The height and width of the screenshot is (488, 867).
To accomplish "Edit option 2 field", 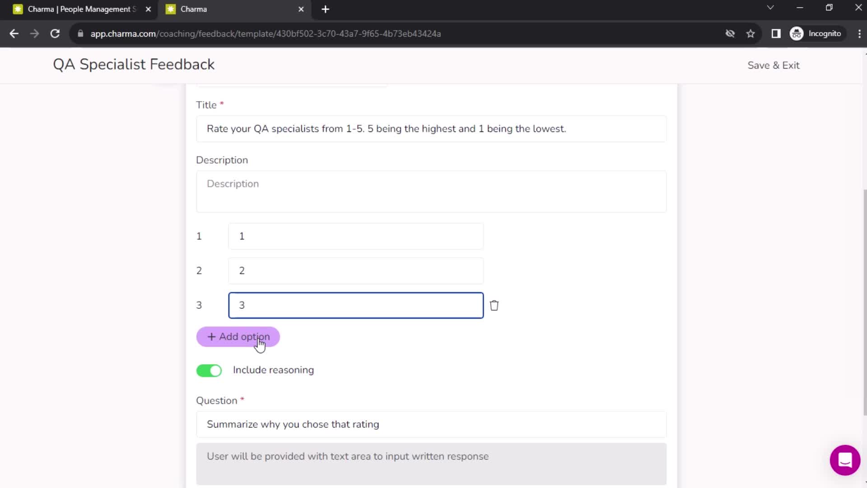I will click(356, 271).
